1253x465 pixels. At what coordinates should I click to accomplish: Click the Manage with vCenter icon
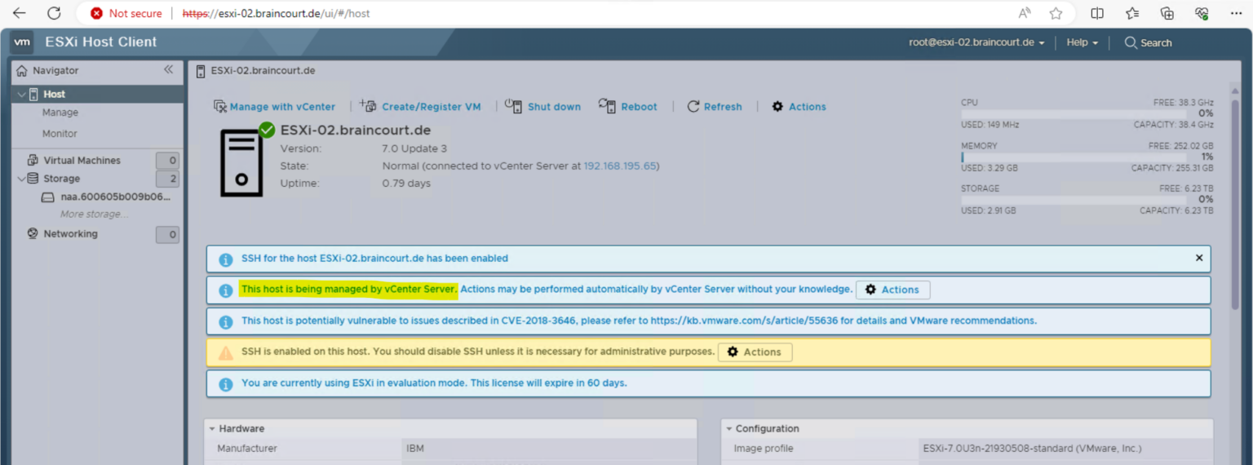click(219, 107)
